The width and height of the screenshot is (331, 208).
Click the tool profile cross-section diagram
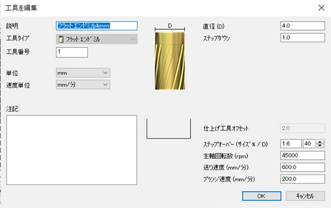[x=169, y=128]
